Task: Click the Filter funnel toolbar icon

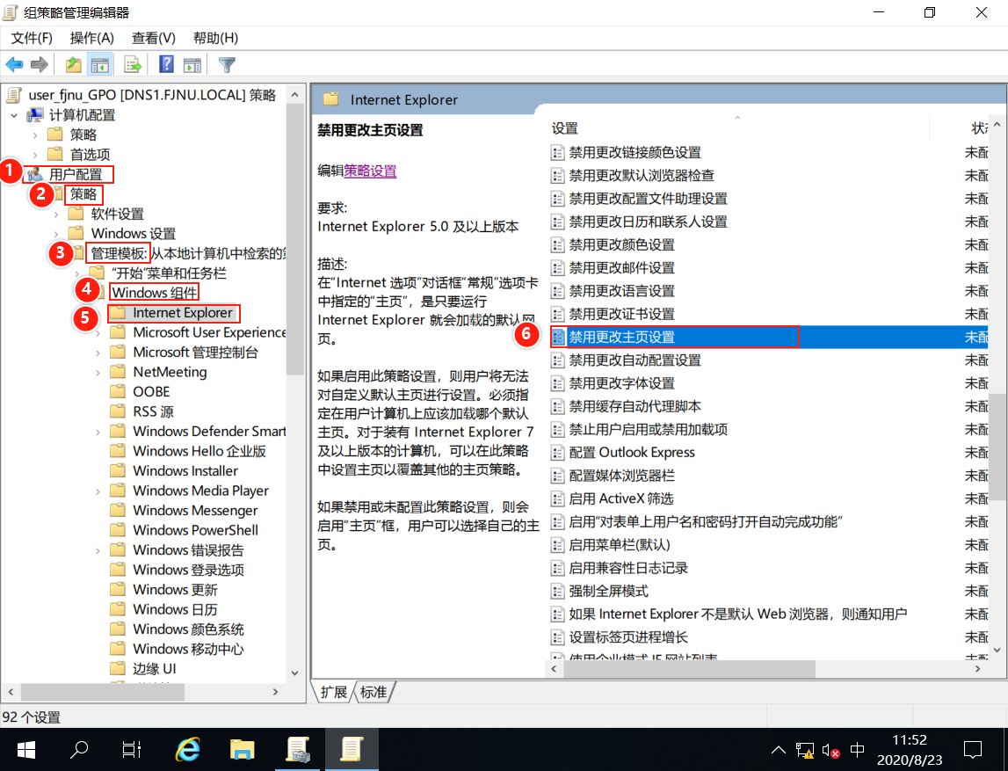Action: tap(227, 64)
